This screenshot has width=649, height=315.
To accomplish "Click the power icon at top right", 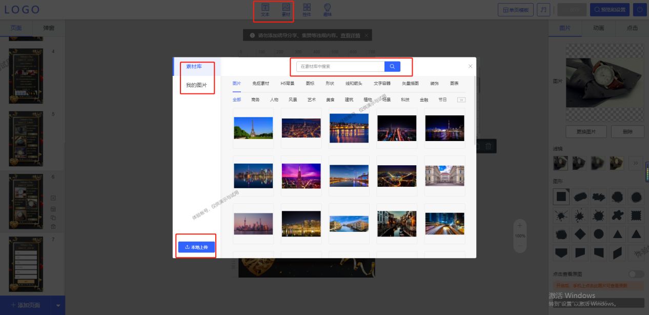I will tap(640, 9).
